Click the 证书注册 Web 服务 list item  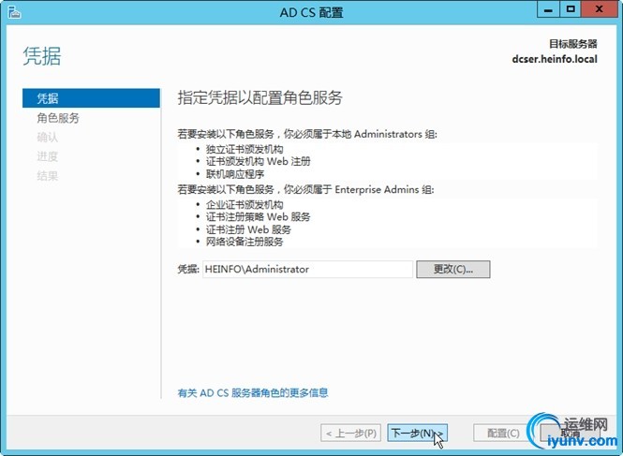248,229
